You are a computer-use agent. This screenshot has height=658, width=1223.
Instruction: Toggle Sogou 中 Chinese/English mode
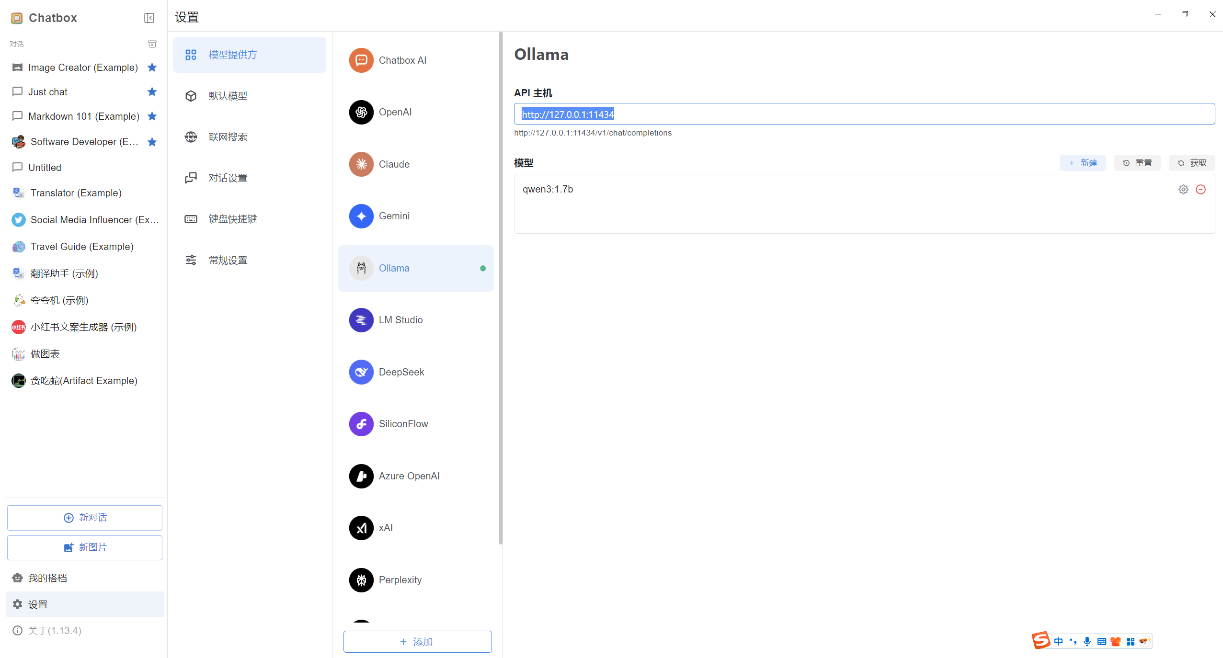(1059, 641)
